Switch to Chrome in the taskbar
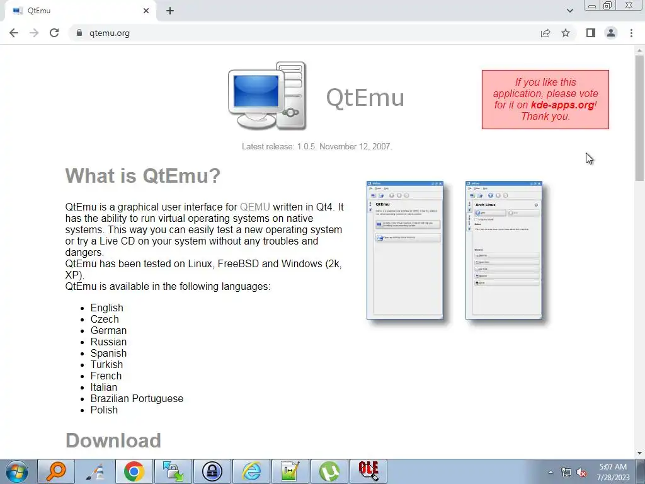The height and width of the screenshot is (484, 645). (134, 471)
